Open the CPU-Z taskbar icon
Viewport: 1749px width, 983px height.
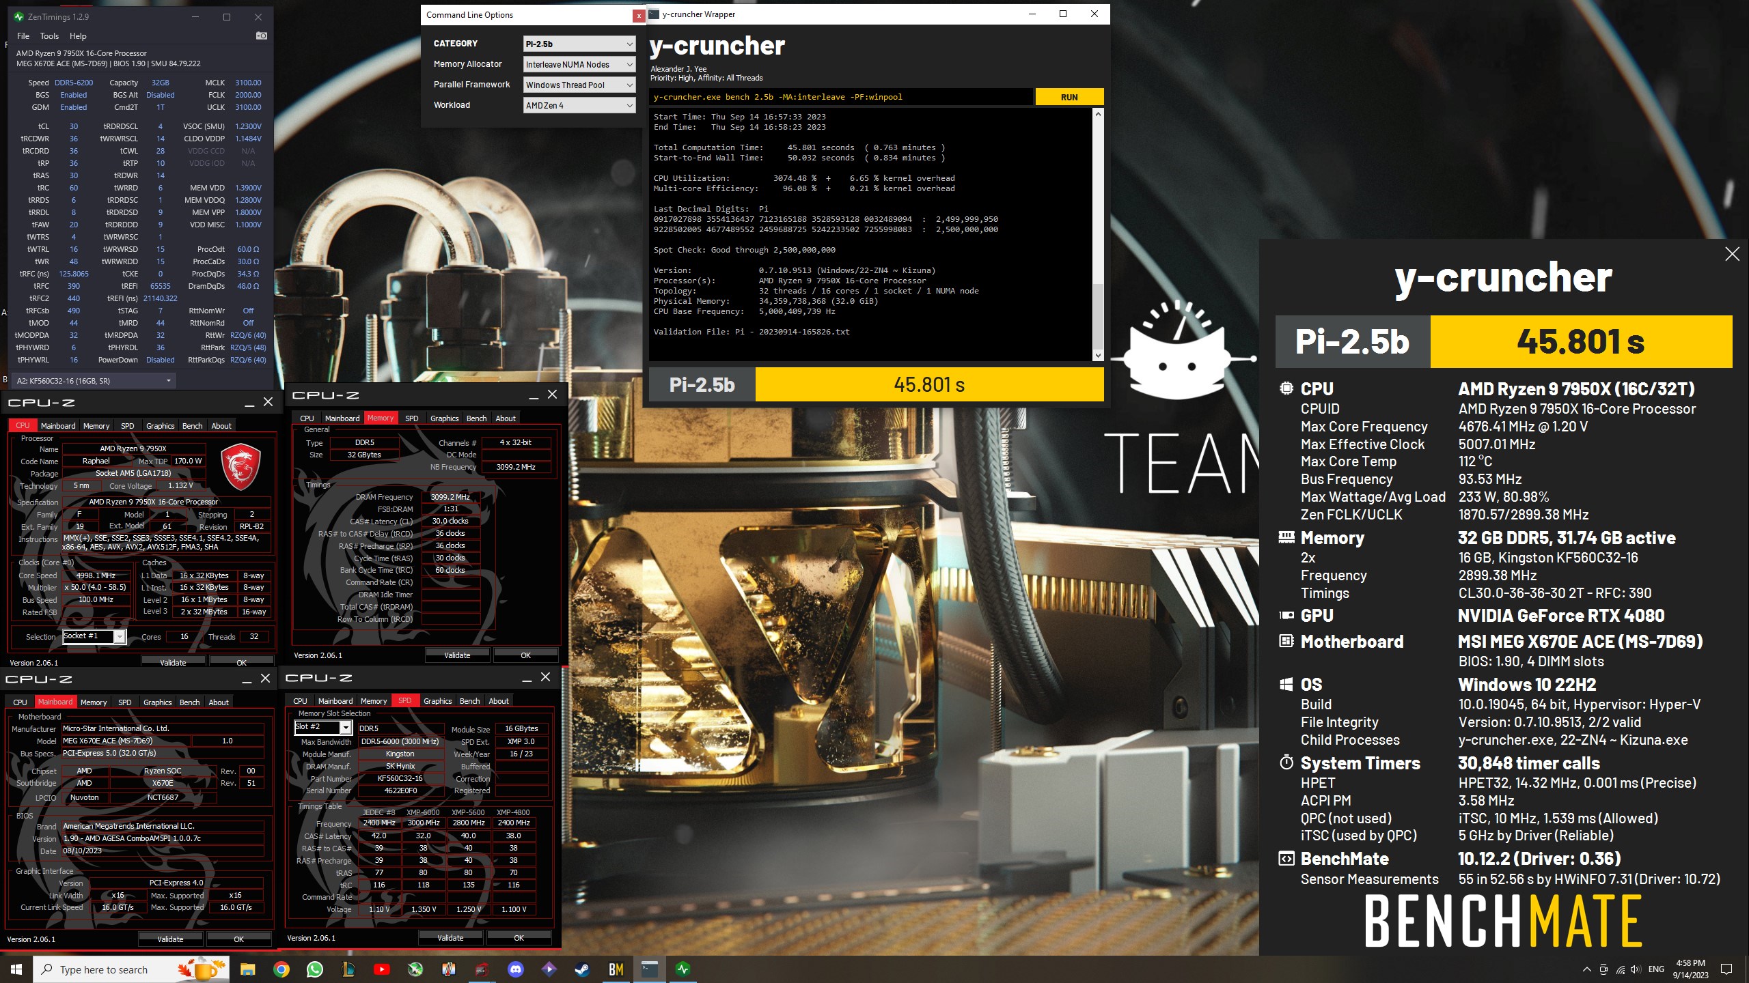click(x=482, y=969)
